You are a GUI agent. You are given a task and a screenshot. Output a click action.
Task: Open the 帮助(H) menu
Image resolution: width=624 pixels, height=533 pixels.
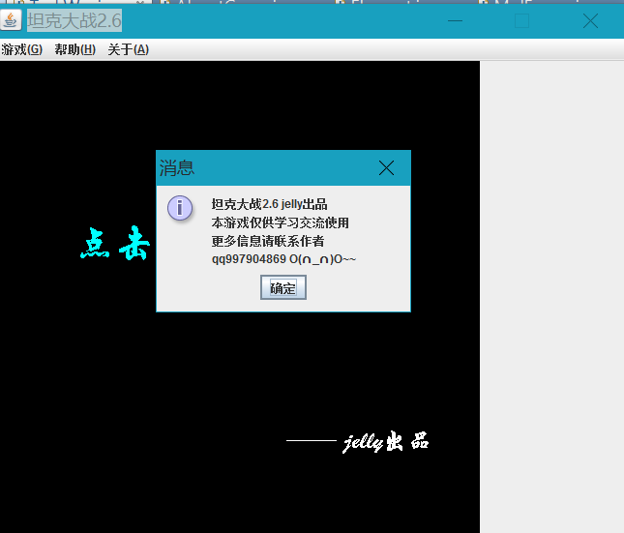point(74,49)
